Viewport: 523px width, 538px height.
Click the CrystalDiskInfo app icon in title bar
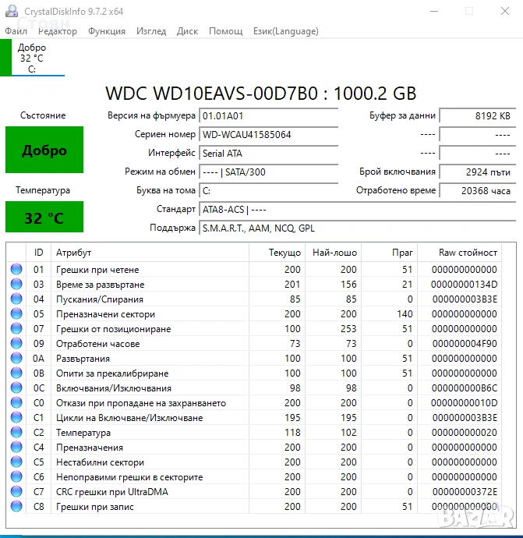[12, 12]
